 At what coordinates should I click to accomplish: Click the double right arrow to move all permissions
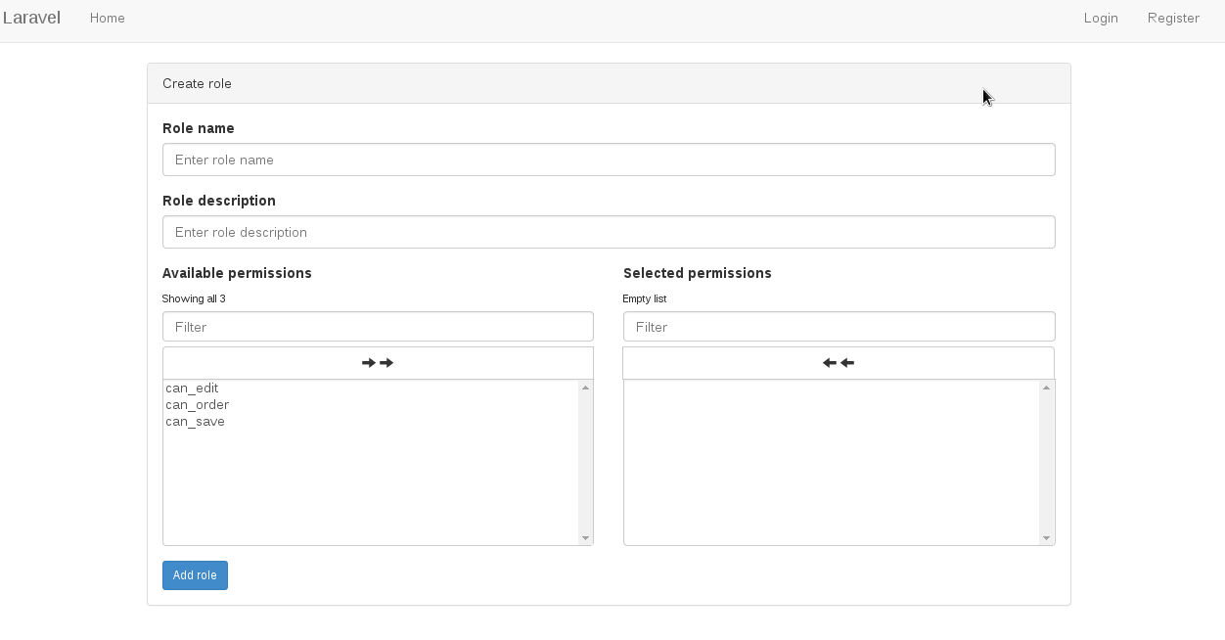(x=386, y=362)
